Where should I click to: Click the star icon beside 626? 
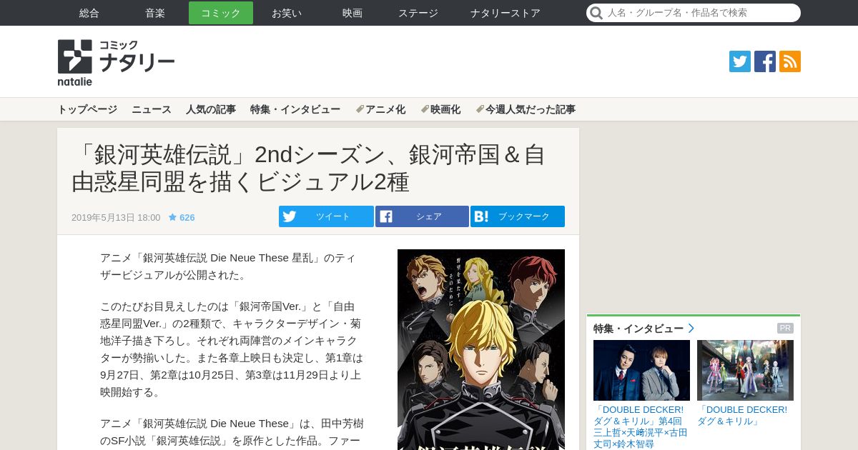pos(172,217)
